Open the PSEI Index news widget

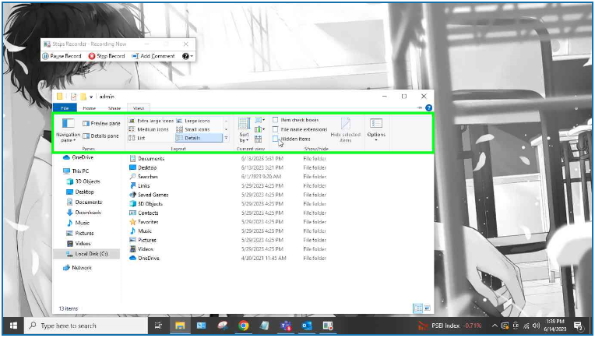[449, 326]
